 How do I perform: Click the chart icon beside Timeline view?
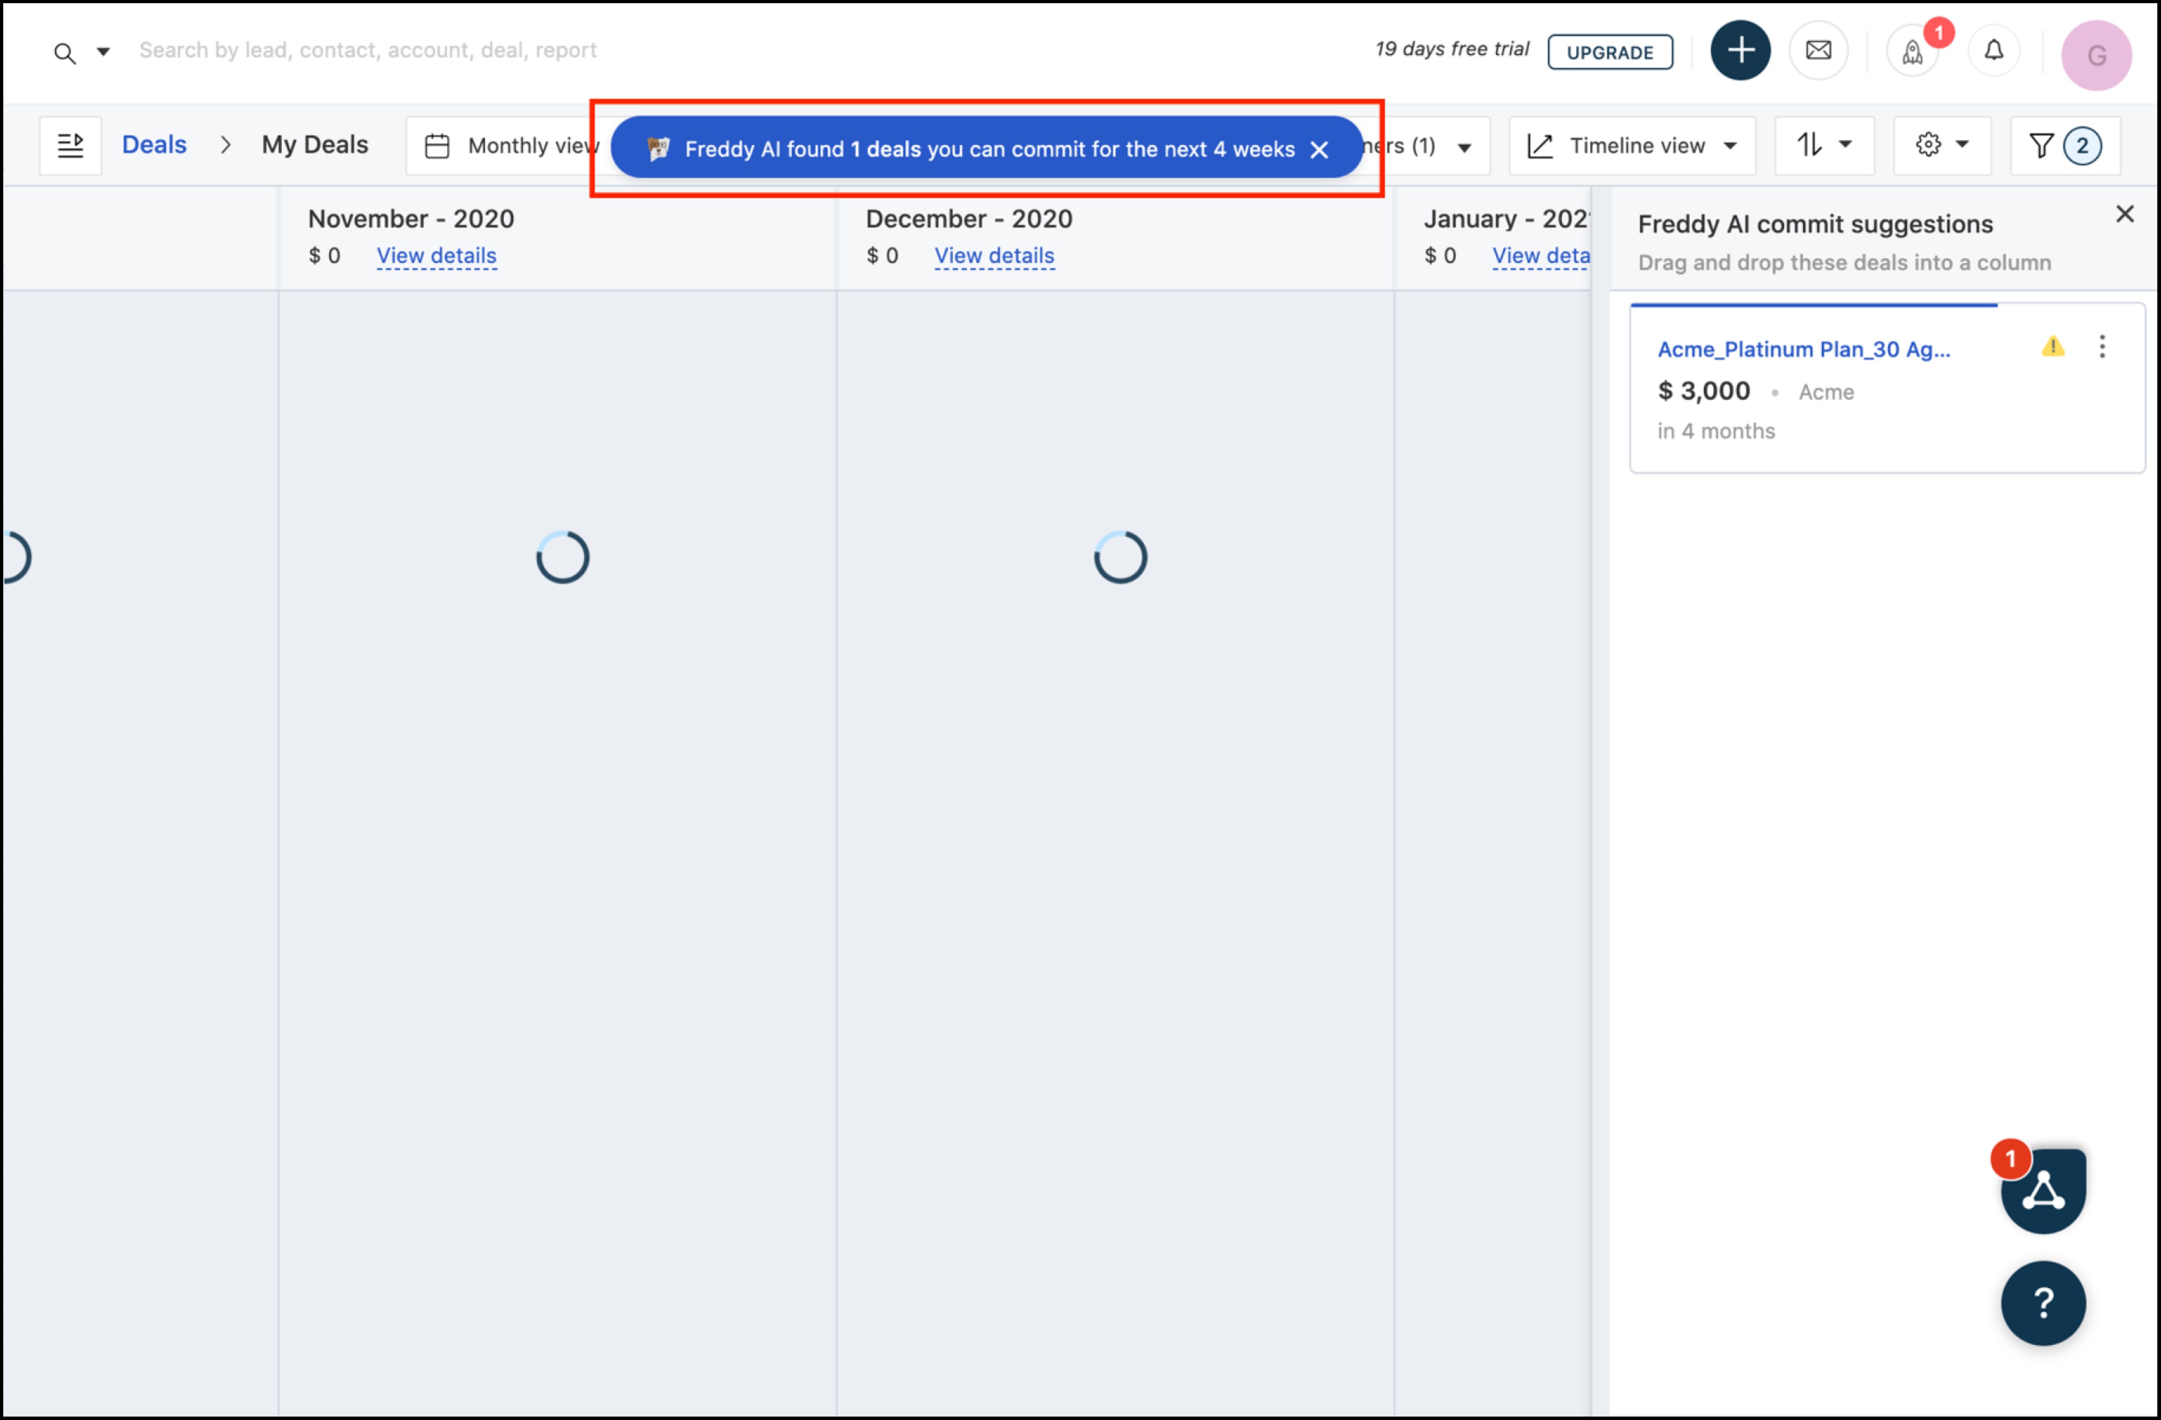tap(1540, 146)
